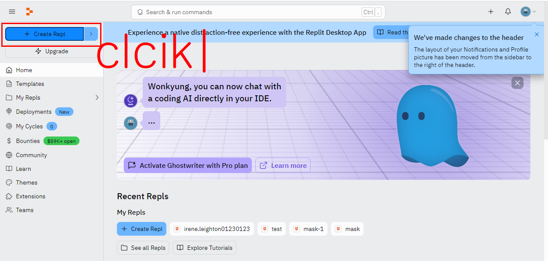The image size is (548, 261).
Task: Open the hamburger sidebar menu
Action: 12,12
